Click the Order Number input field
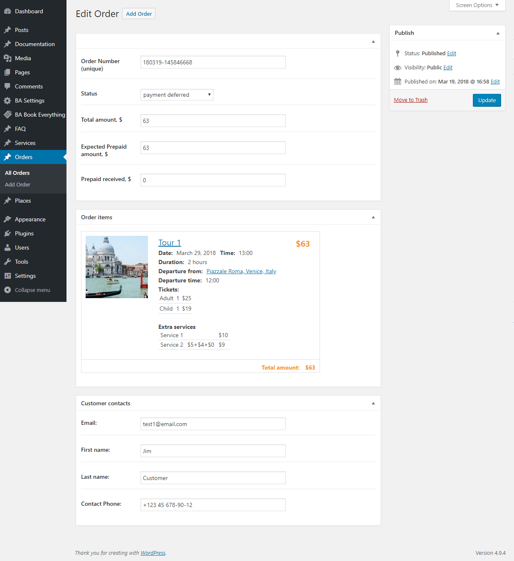Viewport: 514px width, 561px height. point(213,62)
